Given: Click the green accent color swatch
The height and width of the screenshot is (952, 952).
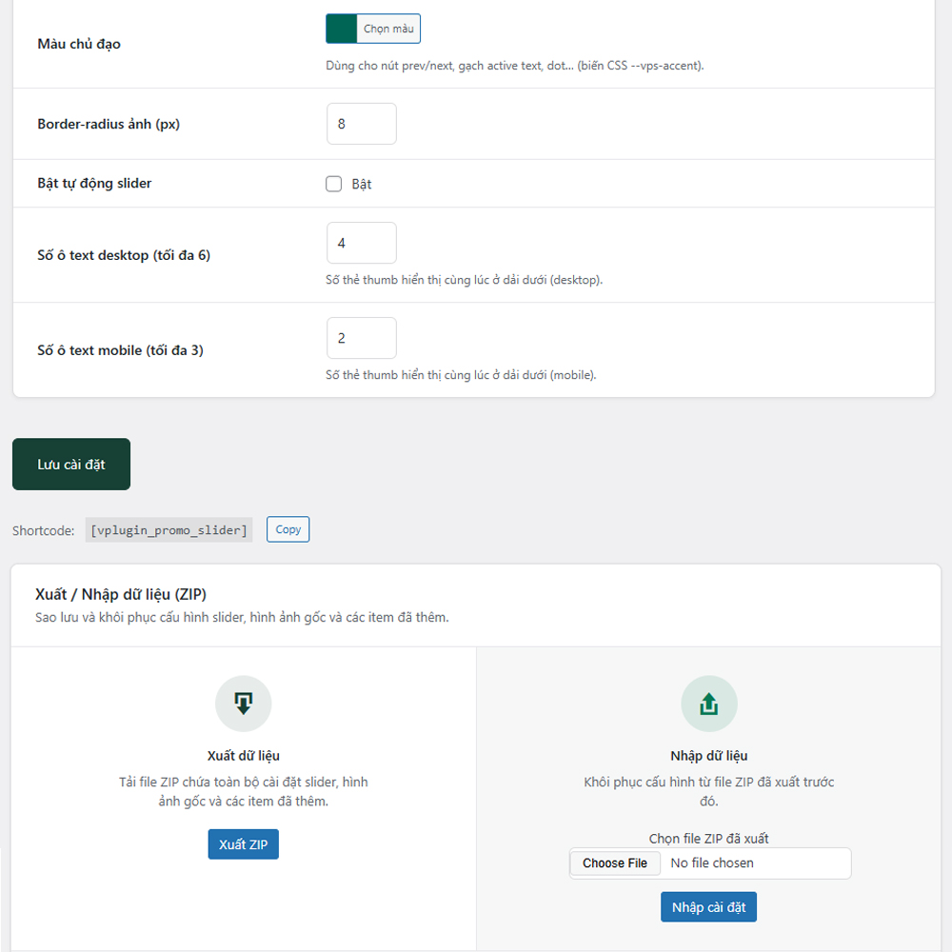Looking at the screenshot, I should point(342,29).
